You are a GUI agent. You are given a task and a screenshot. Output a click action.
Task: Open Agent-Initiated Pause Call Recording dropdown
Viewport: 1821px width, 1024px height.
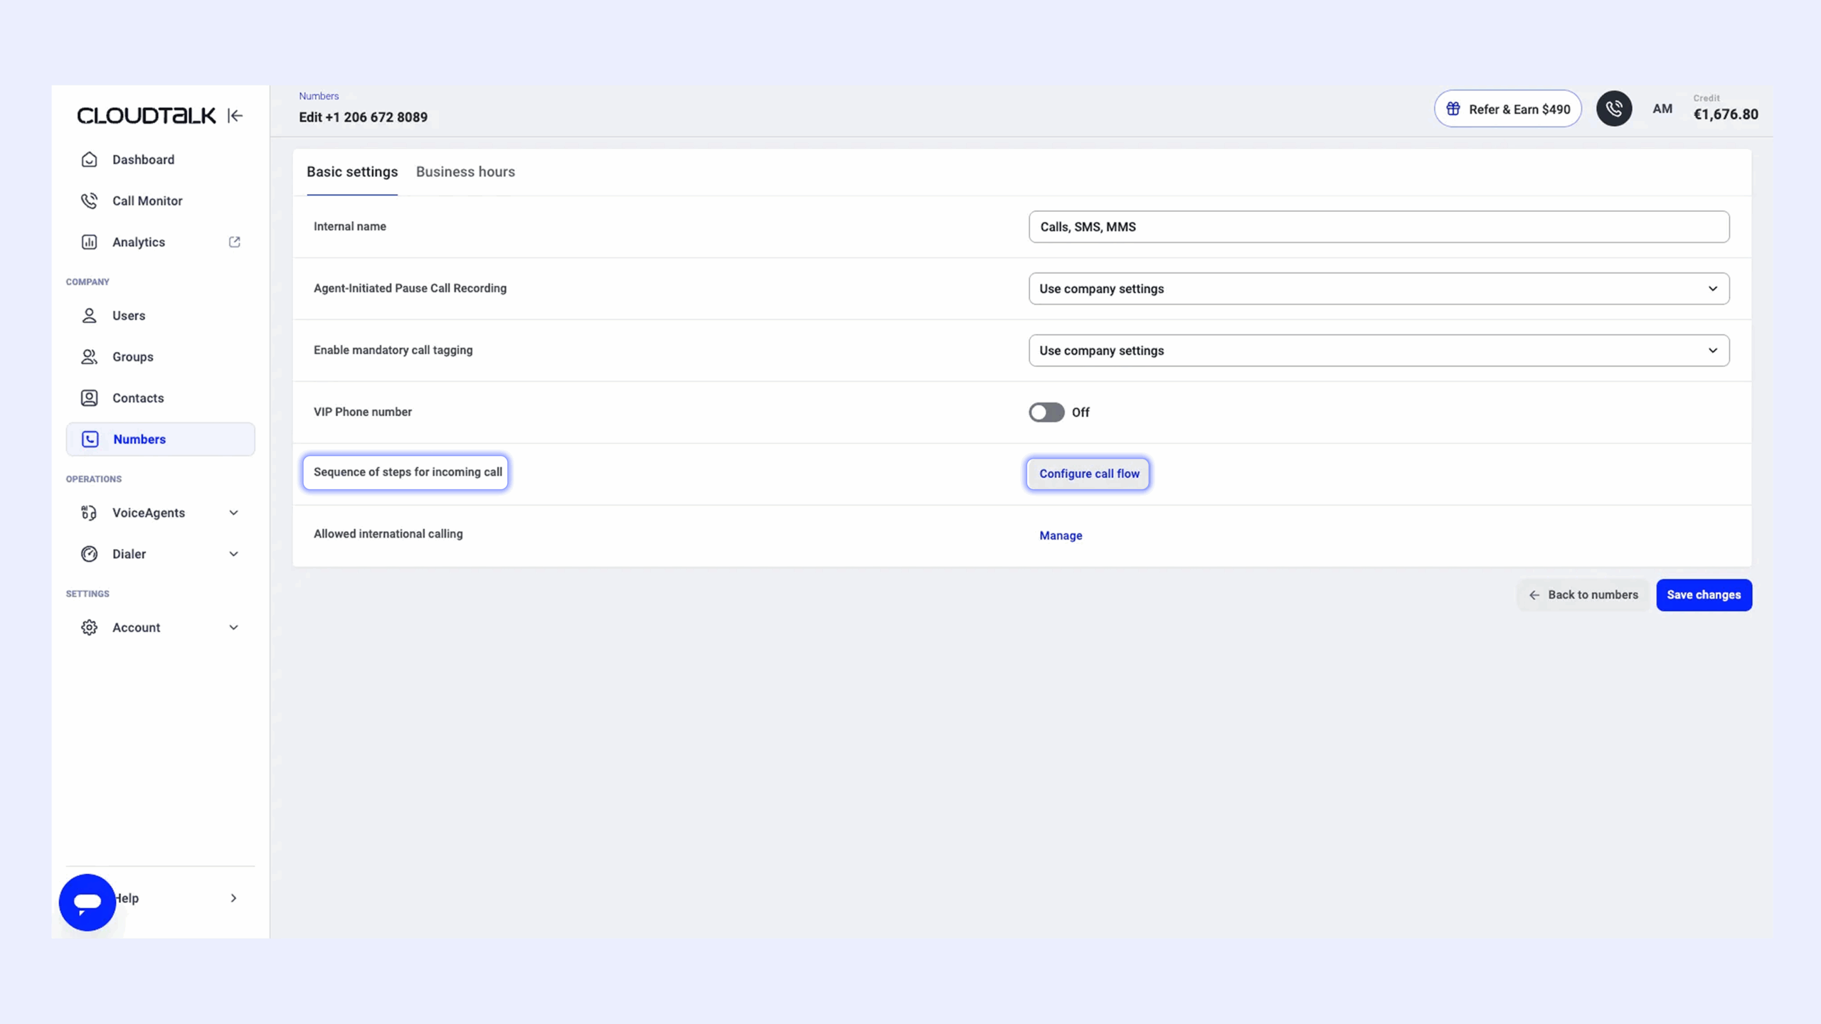point(1379,289)
